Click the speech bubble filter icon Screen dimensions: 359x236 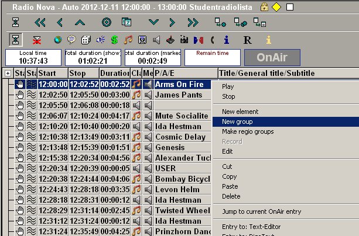[x=71, y=40]
